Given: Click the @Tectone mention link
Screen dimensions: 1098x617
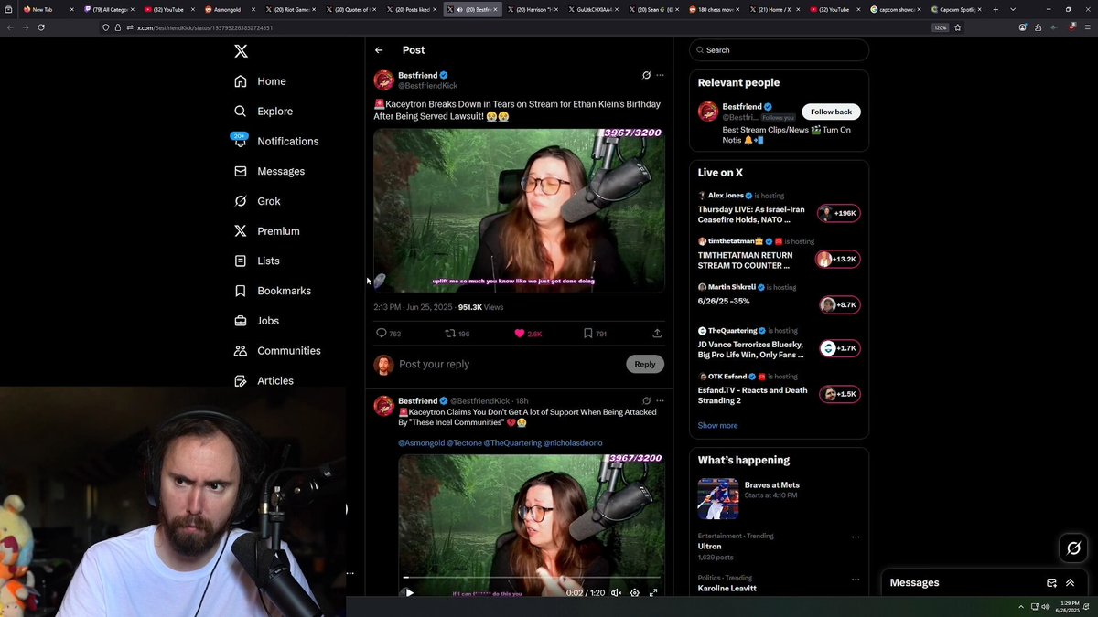Looking at the screenshot, I should (463, 443).
